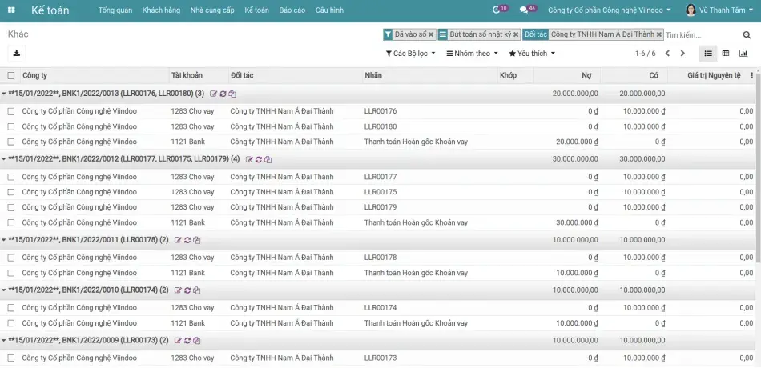
Task: Go to next page arrow
Action: point(682,54)
